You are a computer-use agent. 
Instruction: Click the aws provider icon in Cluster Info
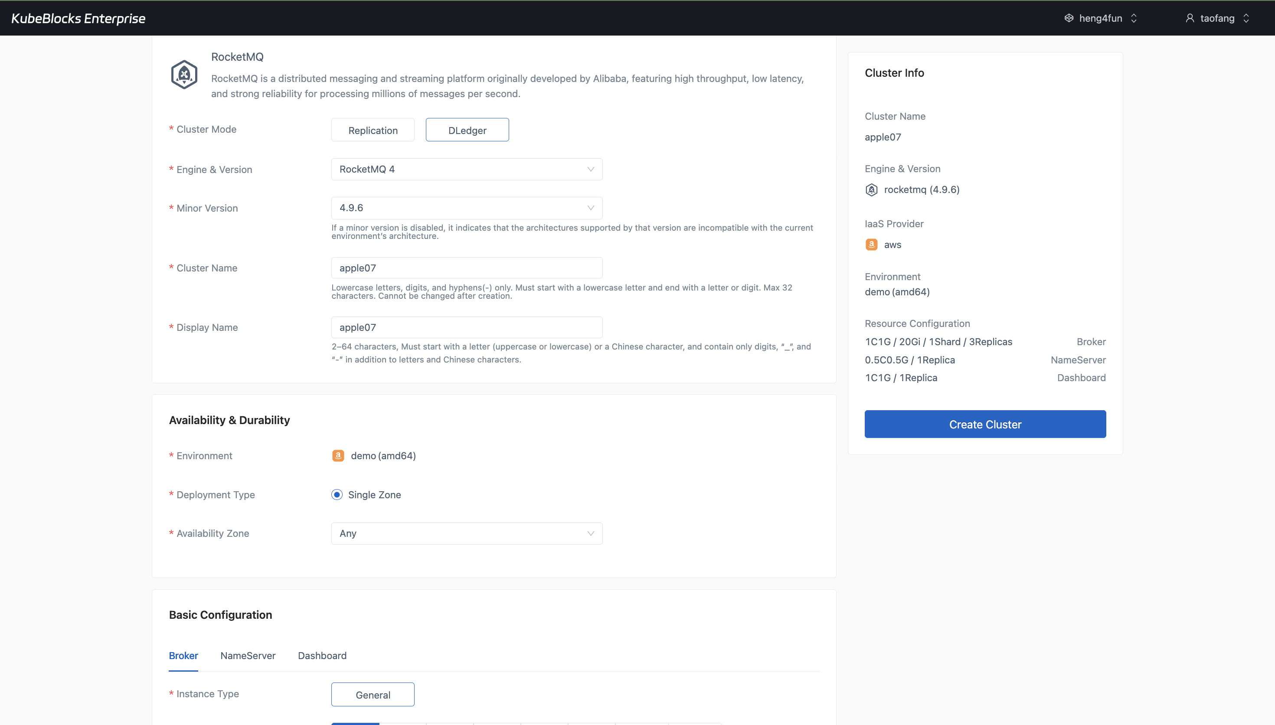[x=871, y=245]
